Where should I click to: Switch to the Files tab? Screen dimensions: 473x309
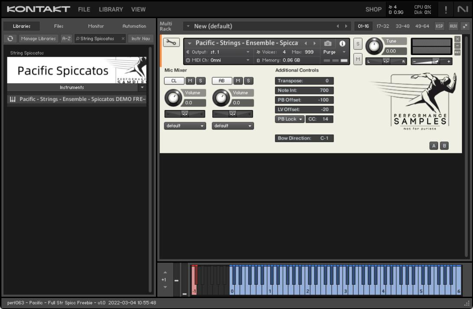tap(58, 26)
